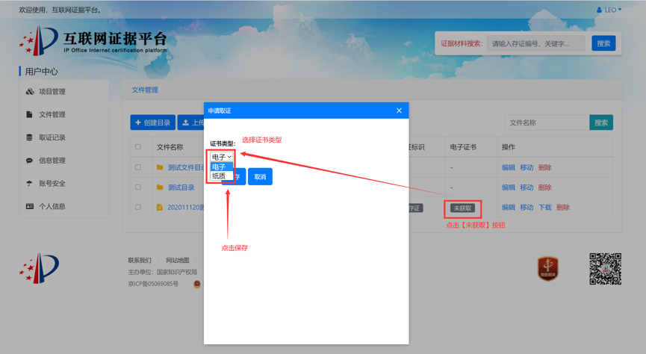Click the 未获取 certificate button
The height and width of the screenshot is (354, 646).
(x=462, y=208)
